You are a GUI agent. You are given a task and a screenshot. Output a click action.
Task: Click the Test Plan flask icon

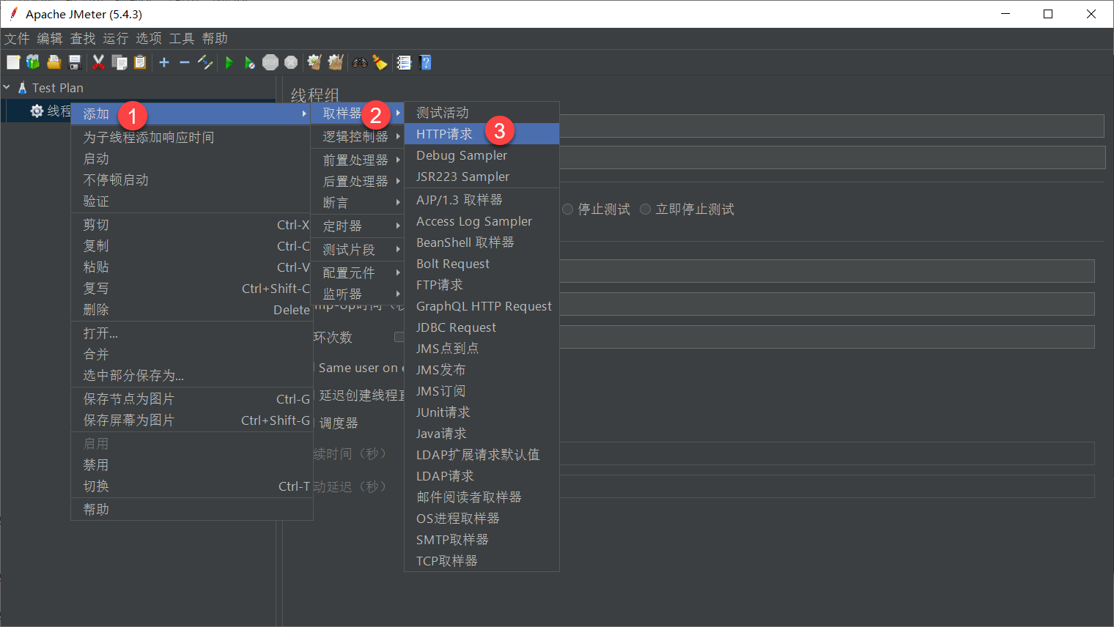pos(23,88)
